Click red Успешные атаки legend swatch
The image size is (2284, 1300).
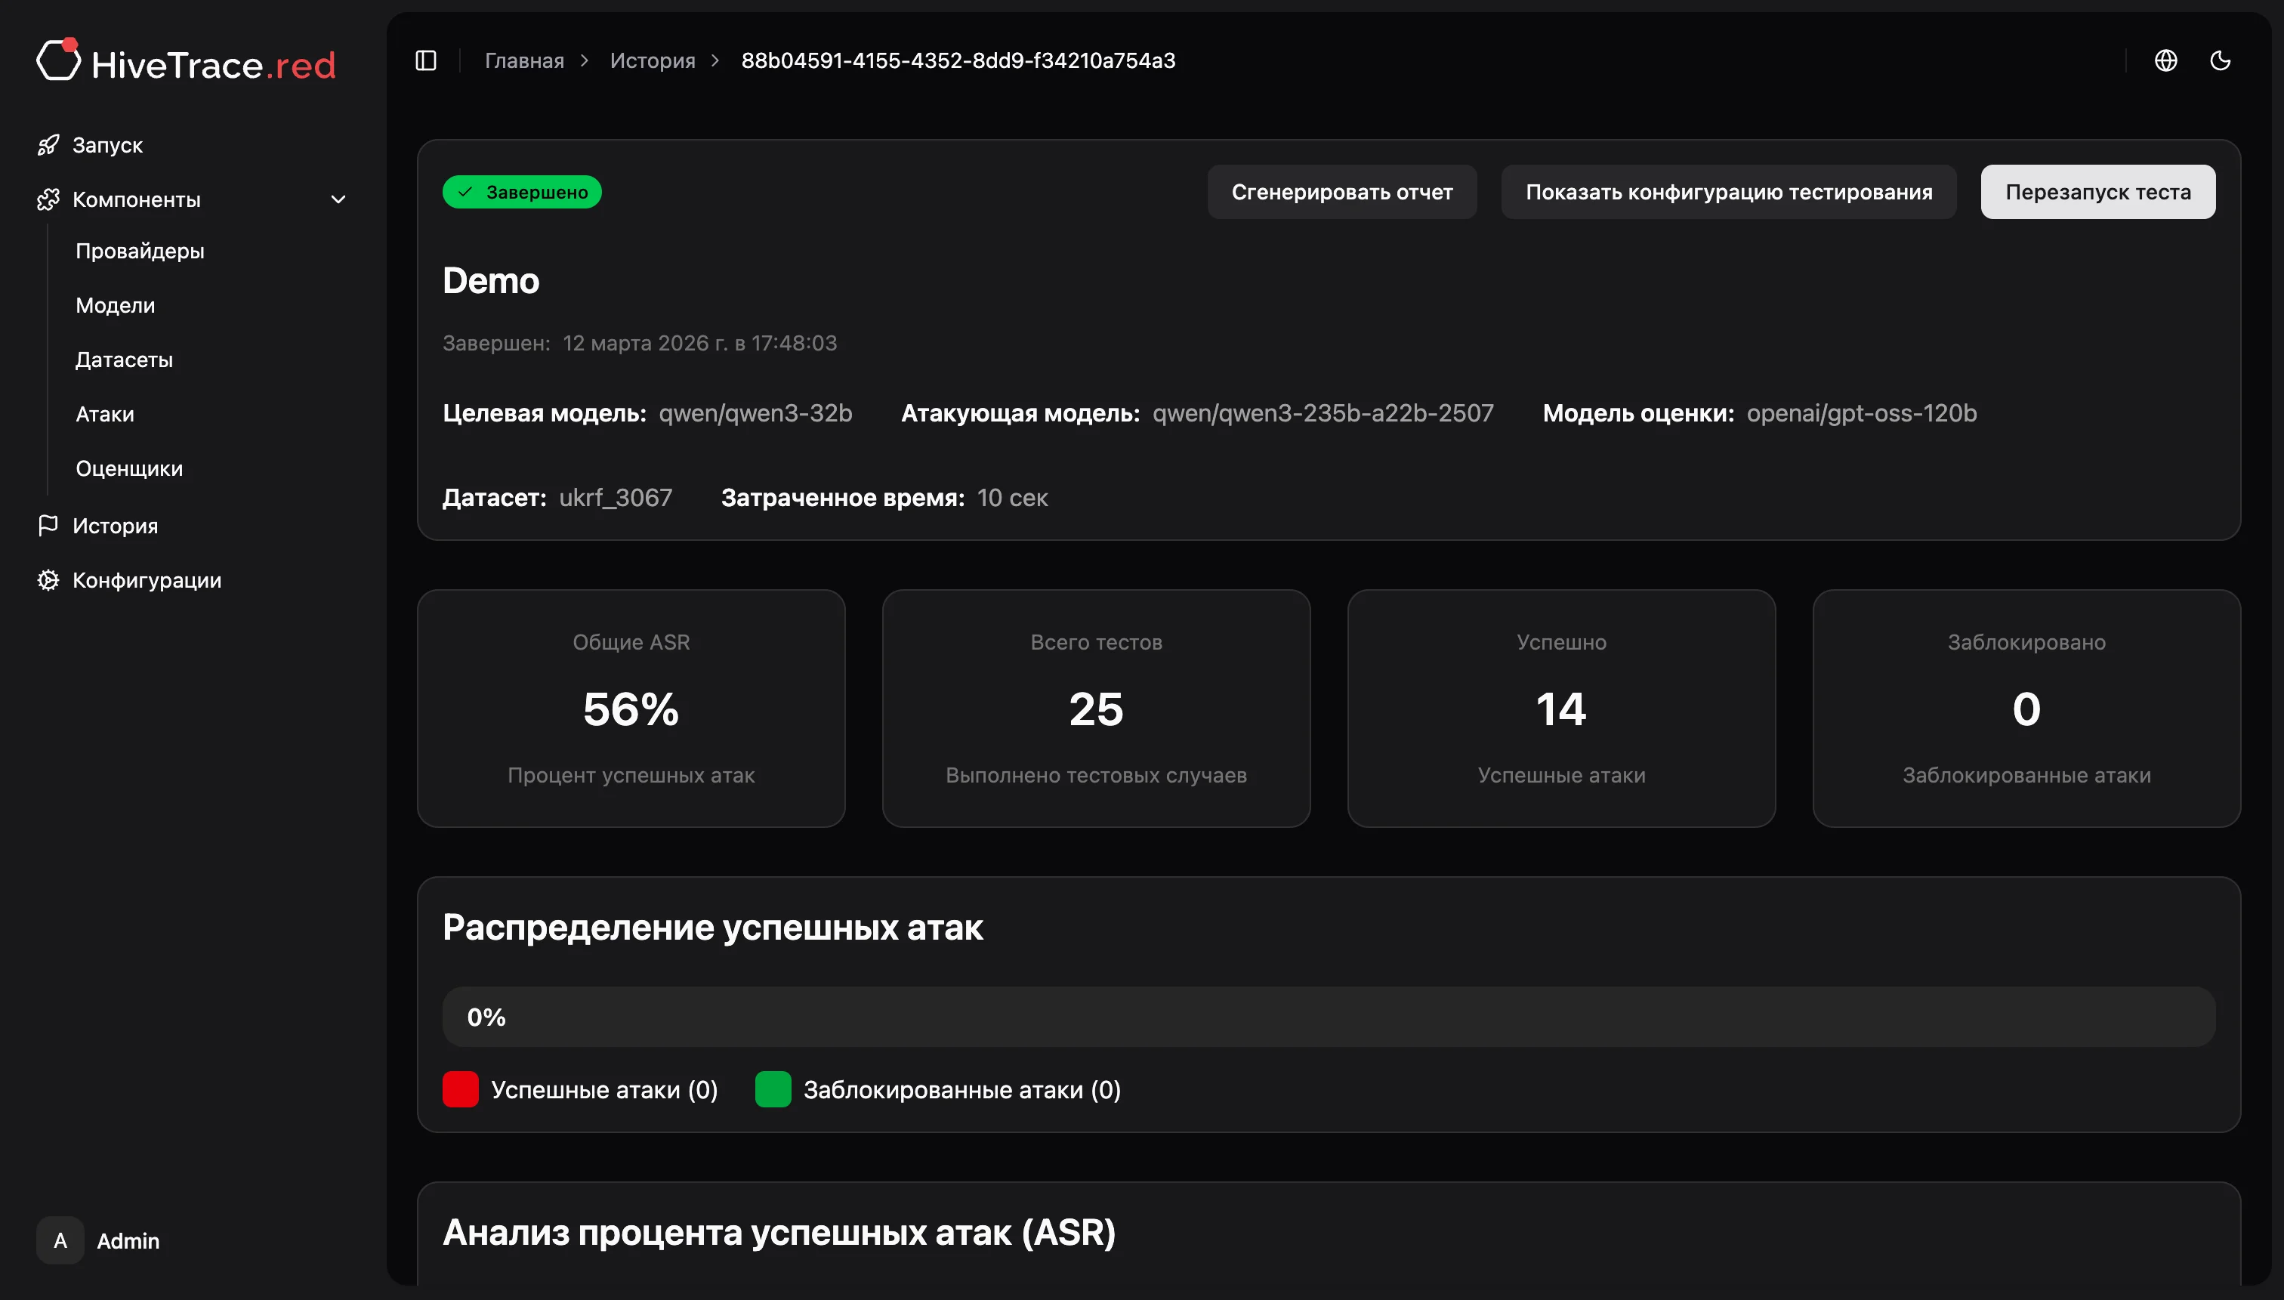click(x=461, y=1089)
